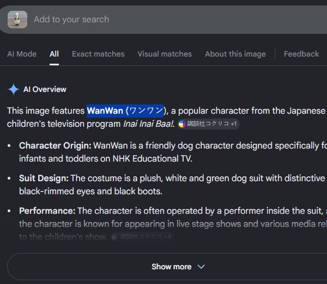The width and height of the screenshot is (327, 284).
Task: Click the color-wheel icon in 講談社コクリコ +1 chip
Action: [182, 124]
